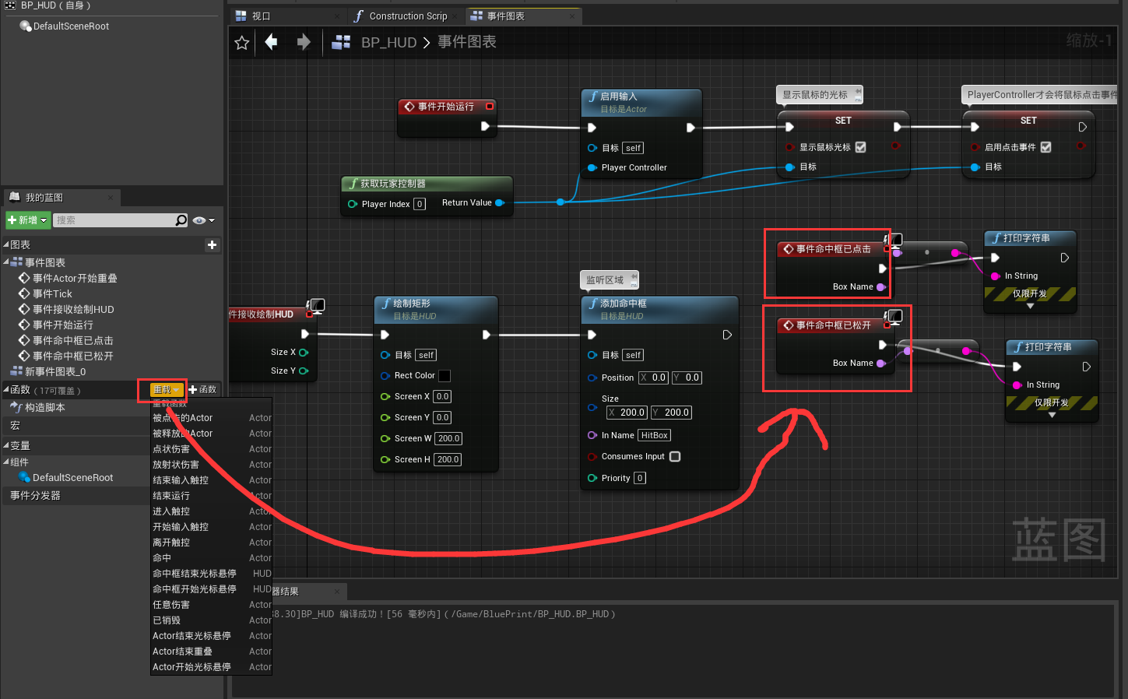Select 点状伤害 from the override menu

click(171, 449)
